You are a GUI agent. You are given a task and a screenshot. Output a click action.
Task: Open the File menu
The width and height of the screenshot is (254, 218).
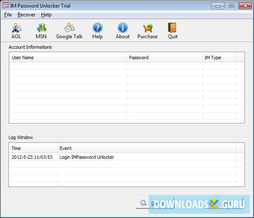8,15
